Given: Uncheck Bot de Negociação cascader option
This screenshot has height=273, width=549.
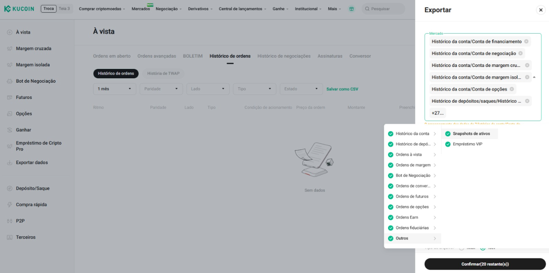Looking at the screenshot, I should [391, 176].
